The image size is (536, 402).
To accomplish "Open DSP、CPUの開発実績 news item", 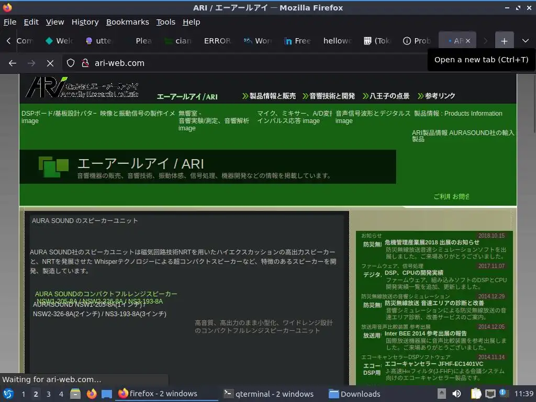I will pyautogui.click(x=414, y=273).
